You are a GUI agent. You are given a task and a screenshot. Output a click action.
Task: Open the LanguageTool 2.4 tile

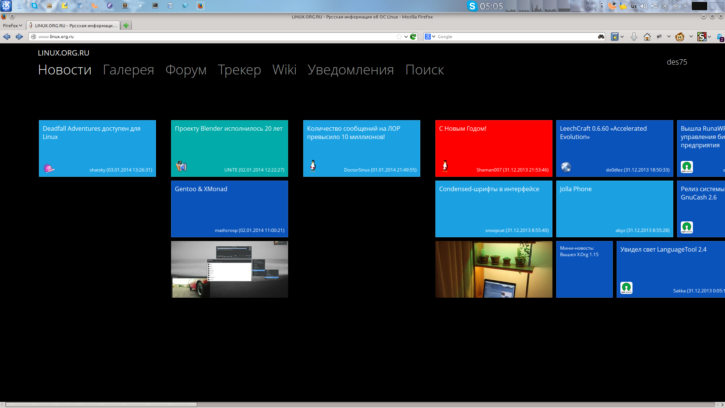pos(671,269)
